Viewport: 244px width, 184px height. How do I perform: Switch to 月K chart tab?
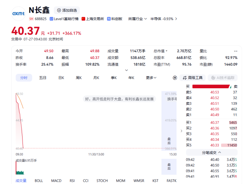point(96,78)
